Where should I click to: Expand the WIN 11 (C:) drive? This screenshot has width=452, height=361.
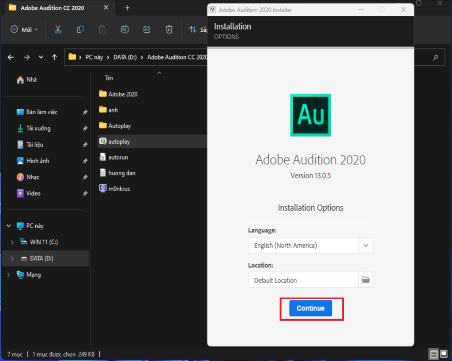(x=12, y=242)
